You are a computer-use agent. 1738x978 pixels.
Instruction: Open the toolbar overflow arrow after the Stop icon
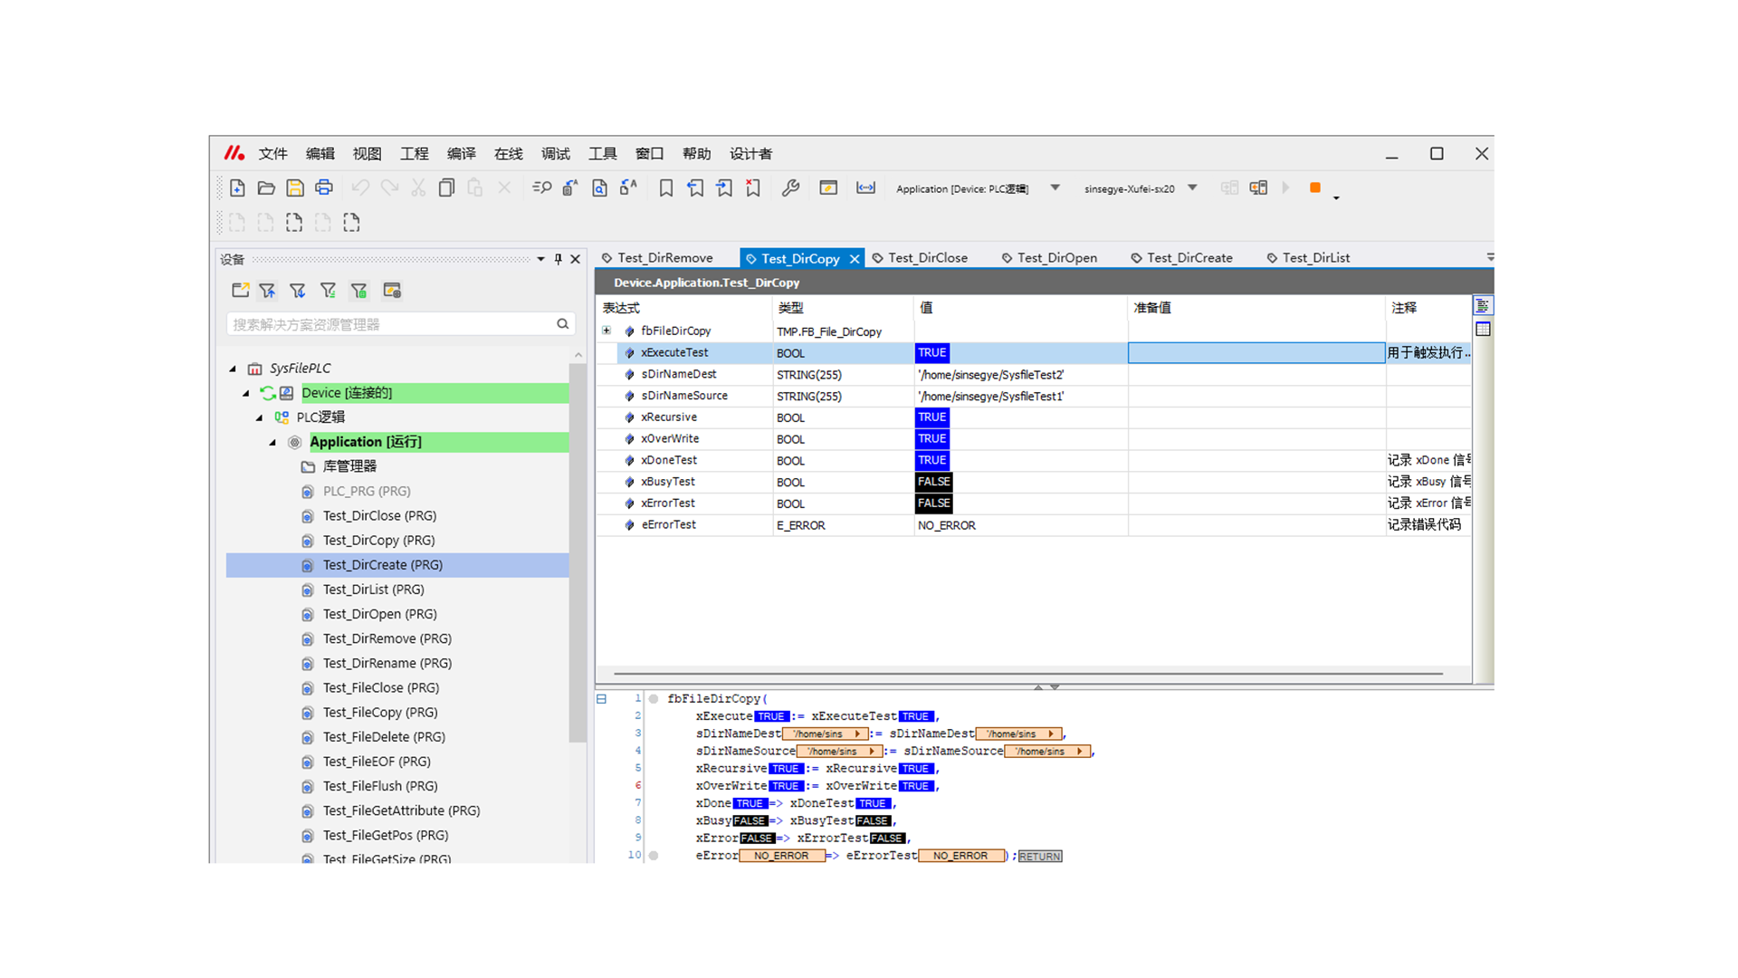coord(1336,197)
